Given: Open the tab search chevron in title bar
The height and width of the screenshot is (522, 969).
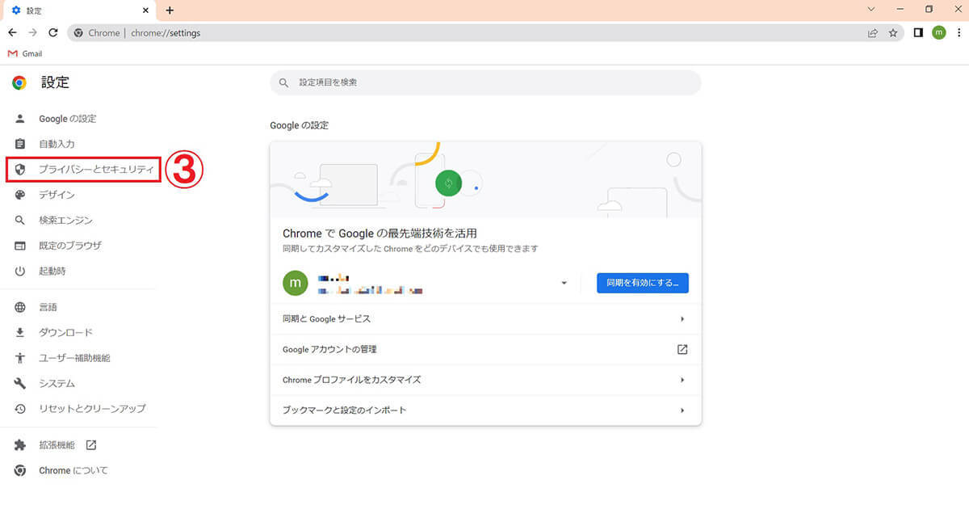Looking at the screenshot, I should (871, 10).
